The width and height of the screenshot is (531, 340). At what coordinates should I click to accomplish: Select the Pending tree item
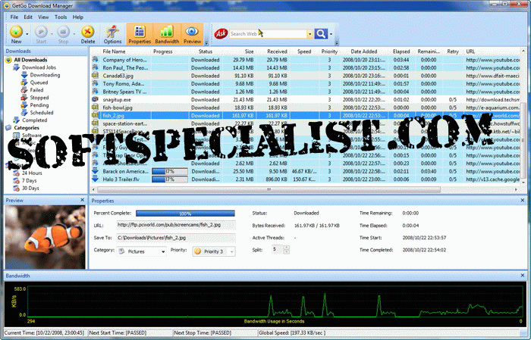(x=39, y=105)
